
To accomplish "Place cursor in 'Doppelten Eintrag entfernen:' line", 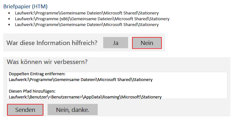I will 37,74.
